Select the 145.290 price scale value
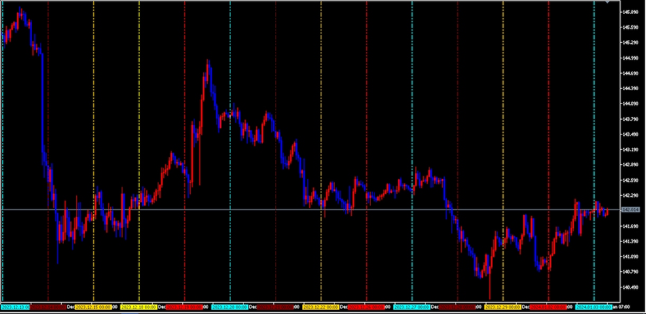 point(631,42)
